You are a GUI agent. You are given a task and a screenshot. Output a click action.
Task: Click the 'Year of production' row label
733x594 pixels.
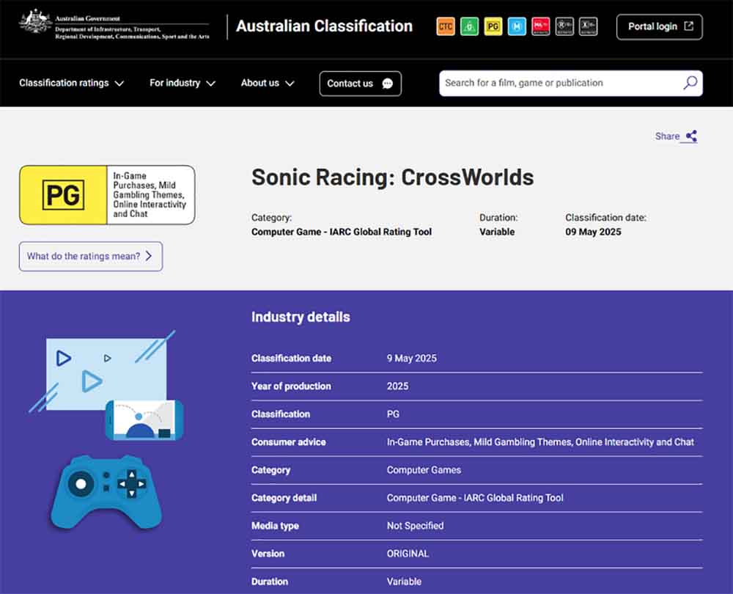pos(291,386)
